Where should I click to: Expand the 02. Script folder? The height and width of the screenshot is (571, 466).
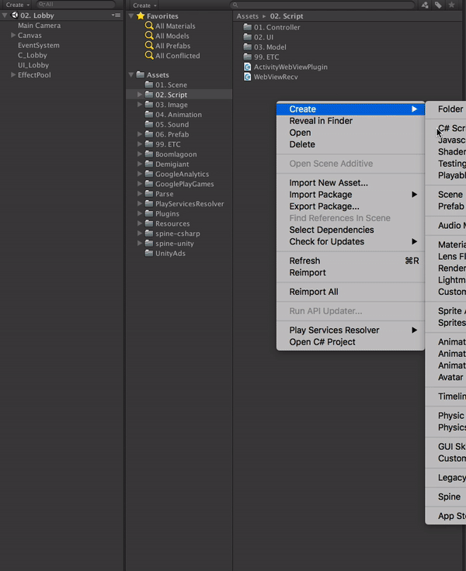(x=140, y=95)
